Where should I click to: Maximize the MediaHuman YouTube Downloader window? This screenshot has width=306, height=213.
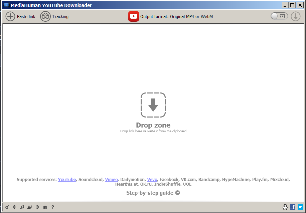pos(292,5)
